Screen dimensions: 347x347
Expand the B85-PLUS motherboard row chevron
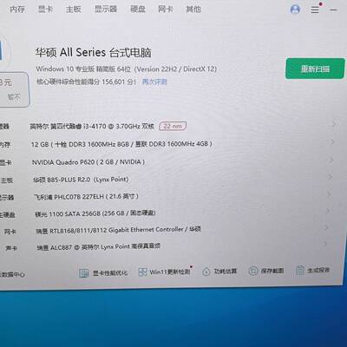330,177
